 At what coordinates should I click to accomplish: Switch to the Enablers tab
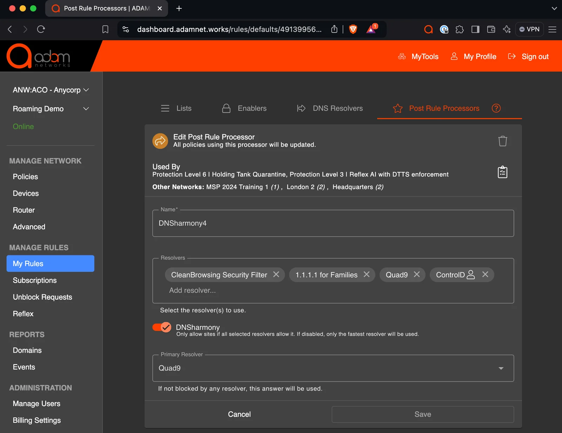click(244, 108)
